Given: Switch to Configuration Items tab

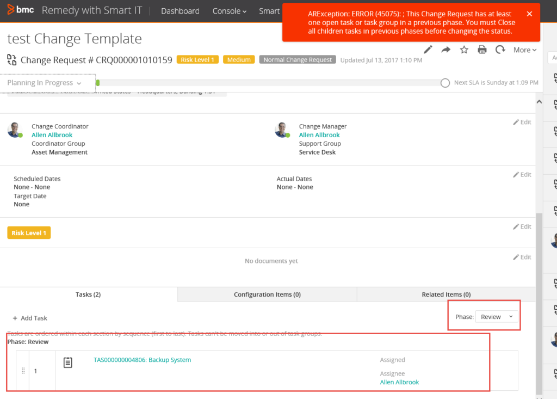Looking at the screenshot, I should (267, 294).
